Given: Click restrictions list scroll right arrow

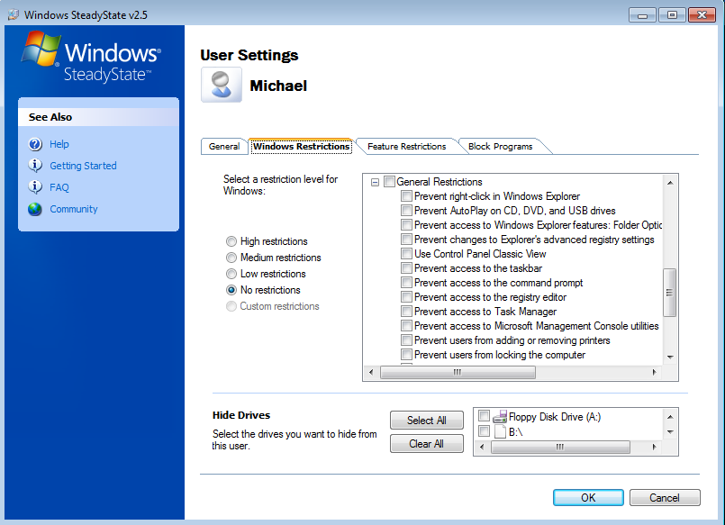Looking at the screenshot, I should [654, 372].
